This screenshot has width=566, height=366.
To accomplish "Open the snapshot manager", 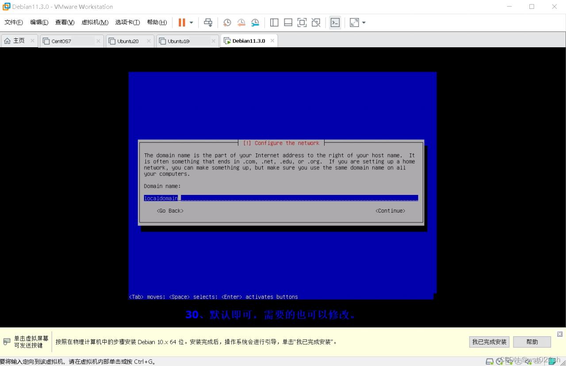I will (255, 23).
